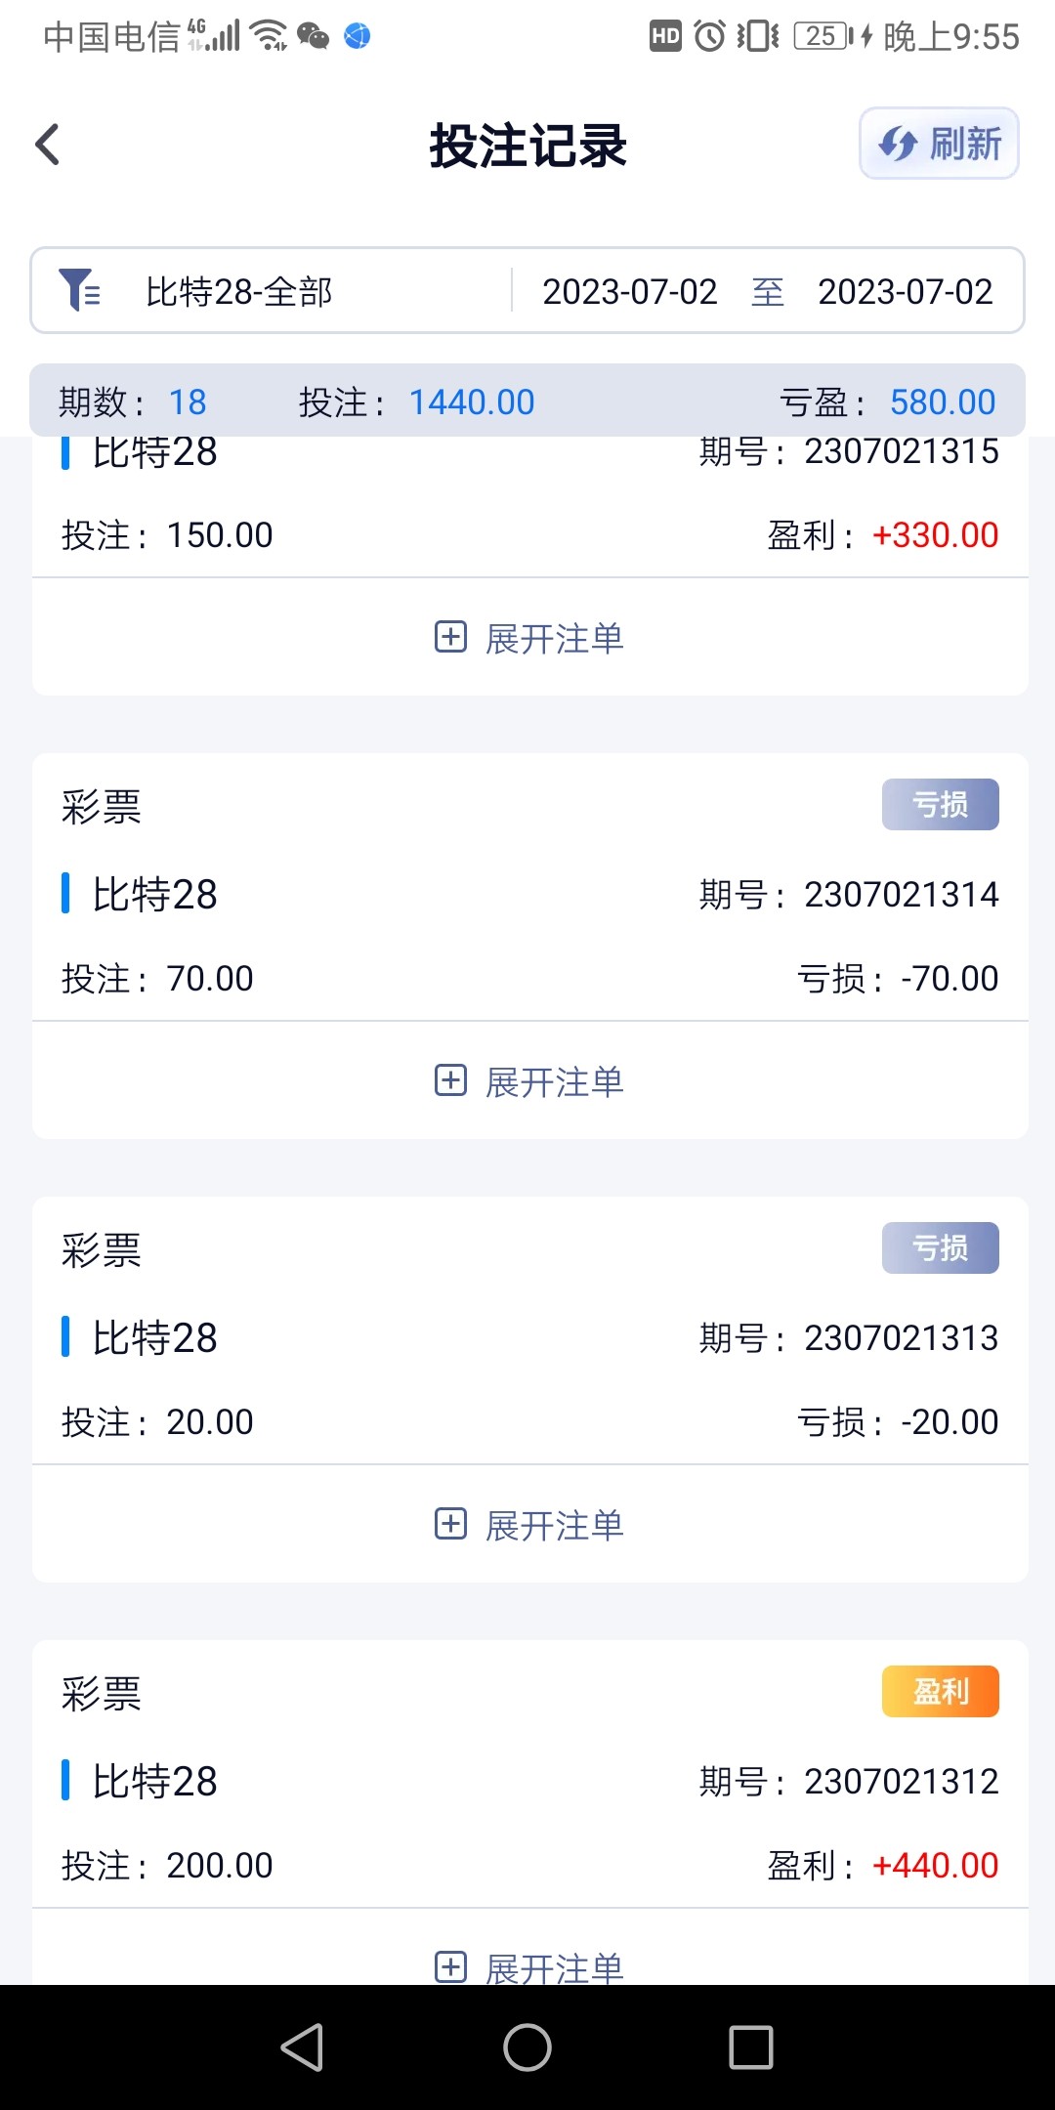Expand bet slip for period 2307021315
Viewport: 1055px width, 2110px height.
[x=529, y=638]
